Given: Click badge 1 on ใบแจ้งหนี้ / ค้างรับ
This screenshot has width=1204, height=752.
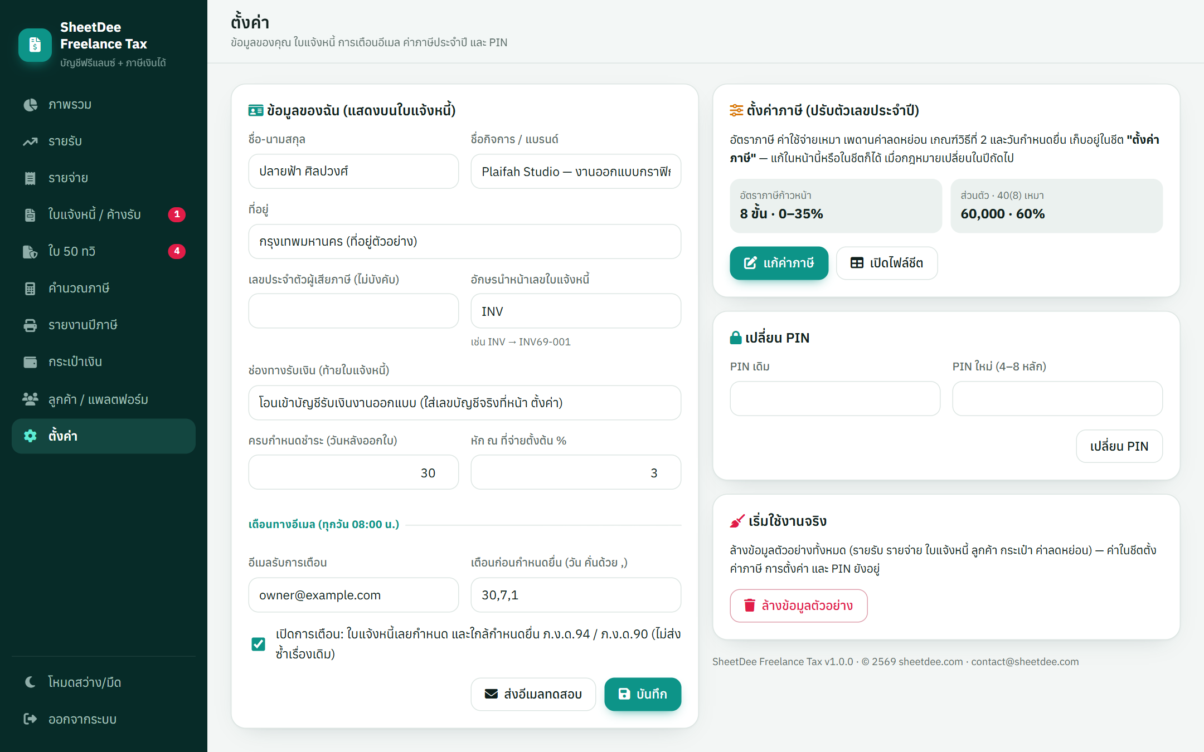Looking at the screenshot, I should click(x=177, y=214).
